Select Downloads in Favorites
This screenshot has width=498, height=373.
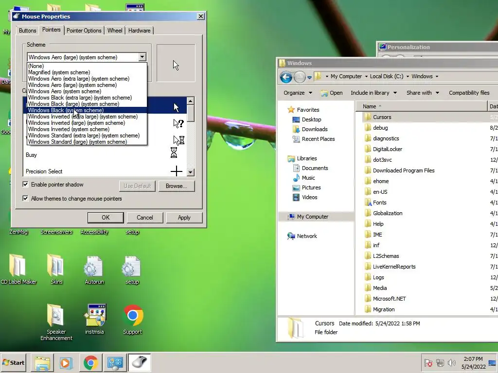(x=315, y=129)
